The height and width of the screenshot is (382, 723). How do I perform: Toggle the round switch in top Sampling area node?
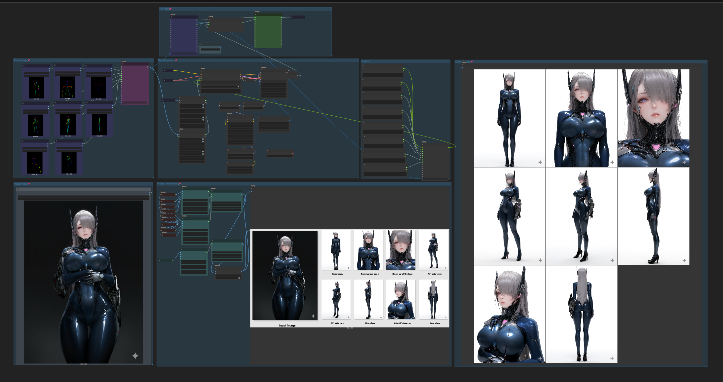[238, 87]
